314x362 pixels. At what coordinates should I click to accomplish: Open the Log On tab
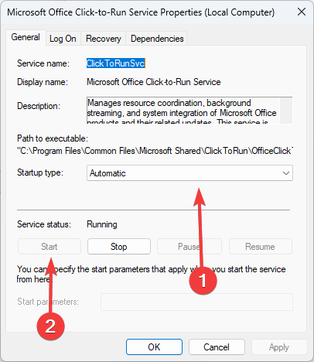click(x=63, y=39)
